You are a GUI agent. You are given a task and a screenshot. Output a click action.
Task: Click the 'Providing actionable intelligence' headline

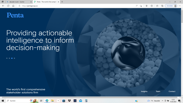pyautogui.click(x=40, y=40)
